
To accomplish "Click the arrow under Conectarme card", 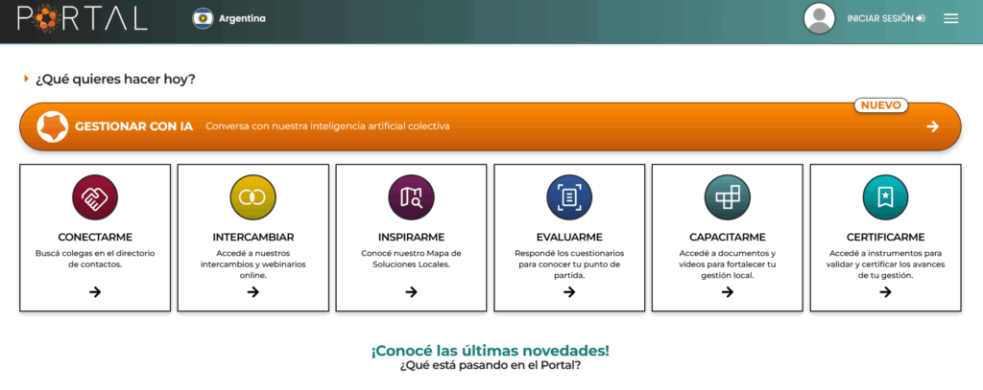I will click(x=95, y=292).
